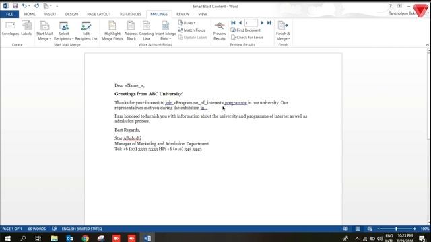Screen dimensions: 431x242
Task: Open the Start Mail Merge dropdown
Action: [44, 31]
